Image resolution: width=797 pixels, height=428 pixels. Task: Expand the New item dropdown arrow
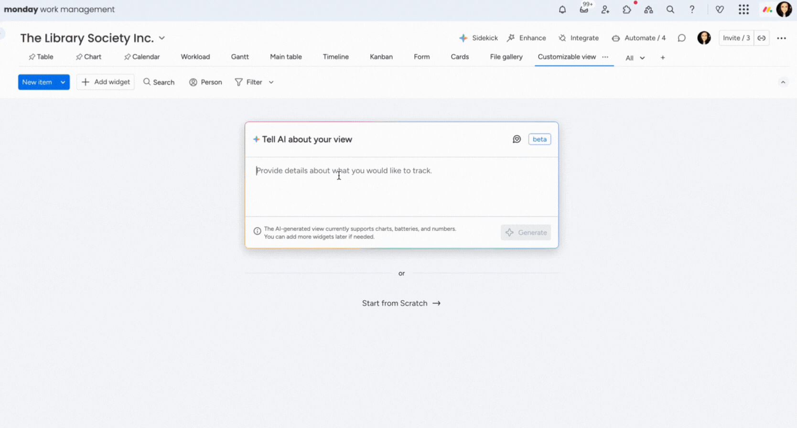point(63,82)
